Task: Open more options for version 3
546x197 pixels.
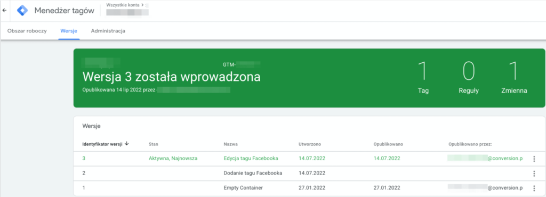Action: tap(534, 159)
